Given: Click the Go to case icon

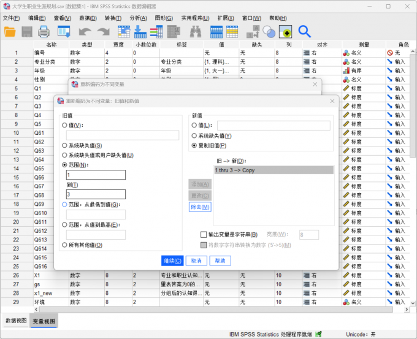Looking at the screenshot, I should point(124,32).
